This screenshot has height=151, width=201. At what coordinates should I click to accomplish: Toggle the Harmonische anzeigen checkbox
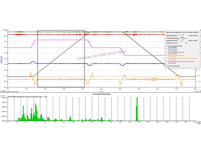tap(166, 66)
